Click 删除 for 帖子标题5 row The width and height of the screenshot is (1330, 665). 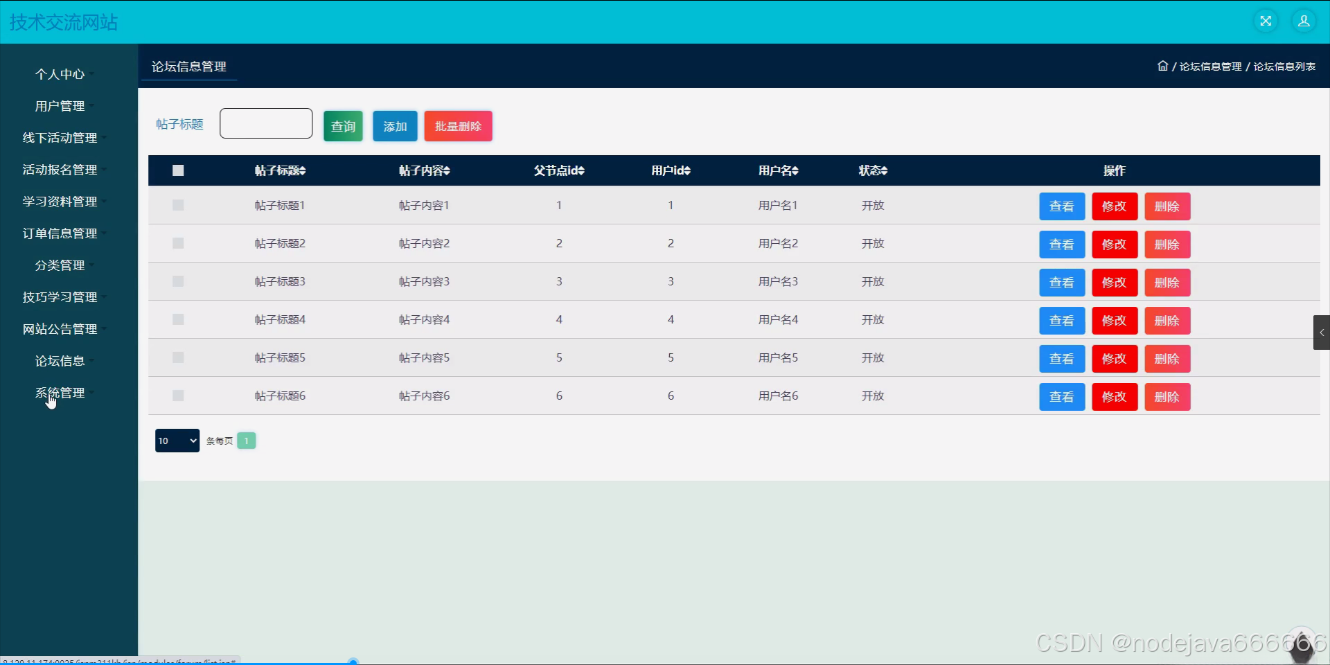click(1167, 359)
